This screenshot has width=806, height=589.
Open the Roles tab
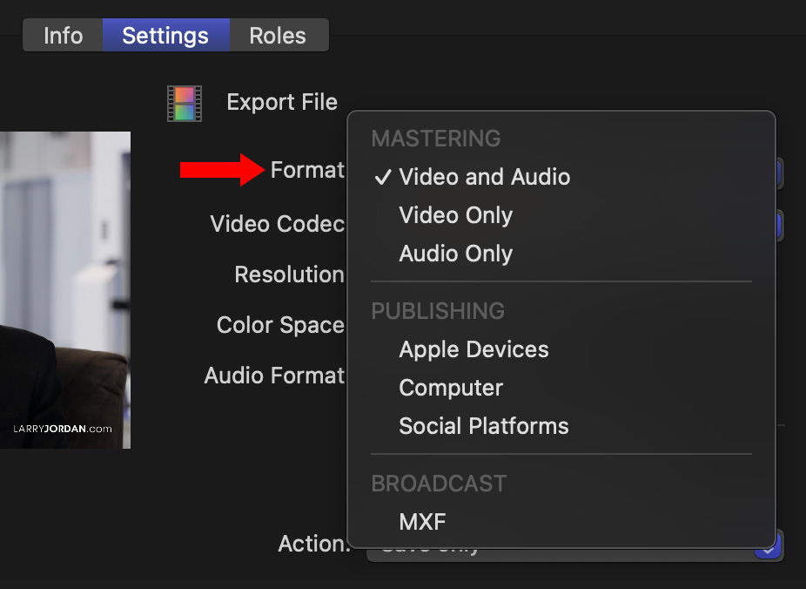click(x=278, y=36)
